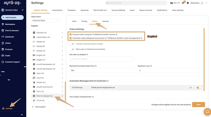Enable Mark order as Delivered automatically
This screenshot has height=117, width=211.
(72, 49)
